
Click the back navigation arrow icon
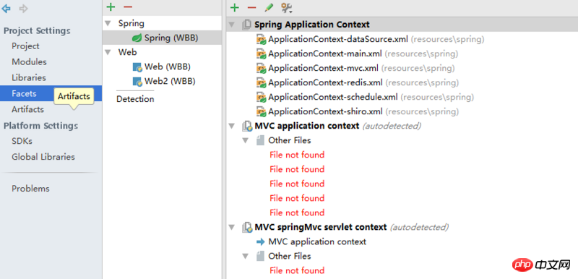pyautogui.click(x=6, y=8)
